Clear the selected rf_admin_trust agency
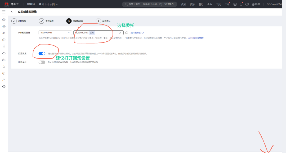The height and width of the screenshot is (153, 286). click(x=120, y=33)
